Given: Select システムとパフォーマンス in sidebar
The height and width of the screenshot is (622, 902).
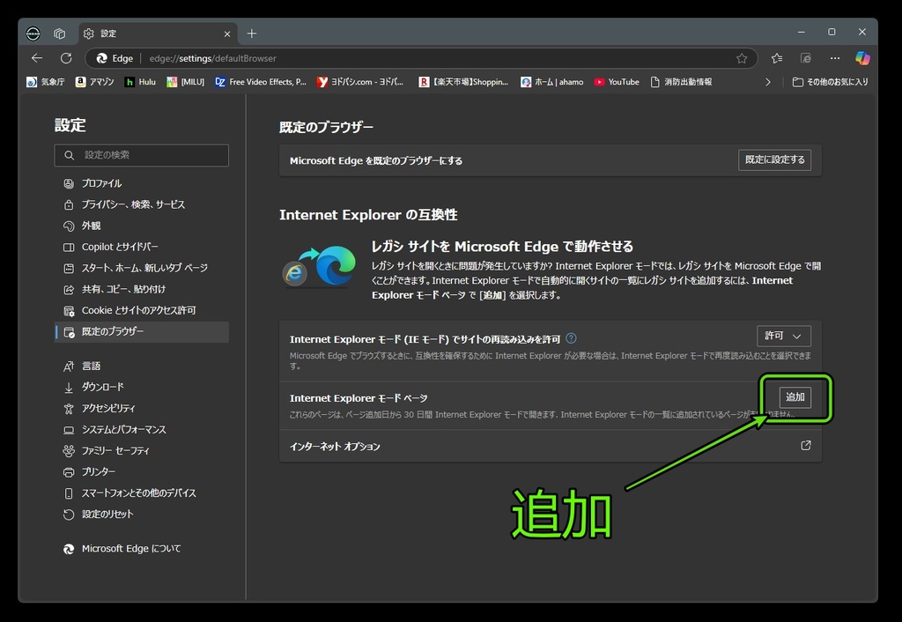Looking at the screenshot, I should coord(142,429).
